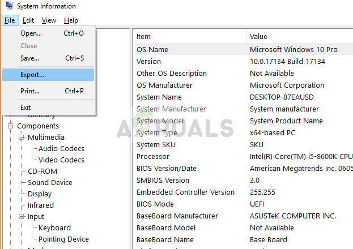Screen dimensions: 353x249
Task: Open the File menu
Action: tap(10, 20)
